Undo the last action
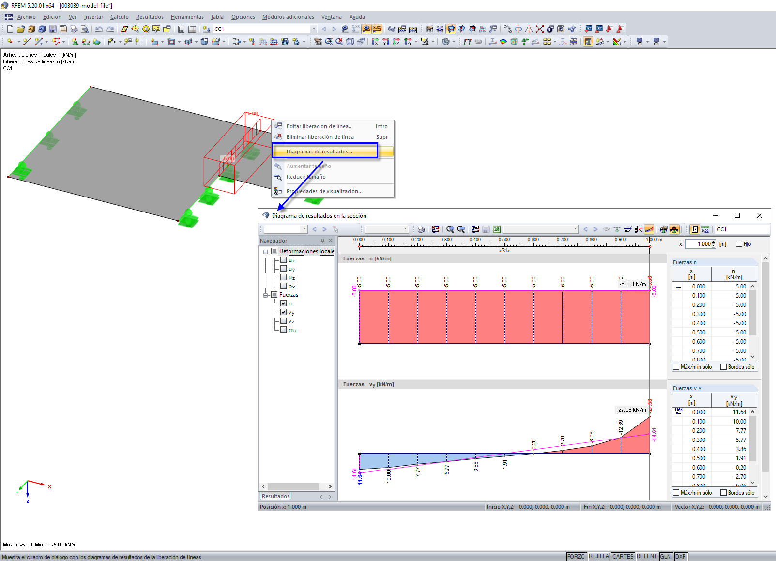Image resolution: width=776 pixels, height=561 pixels. point(99,29)
